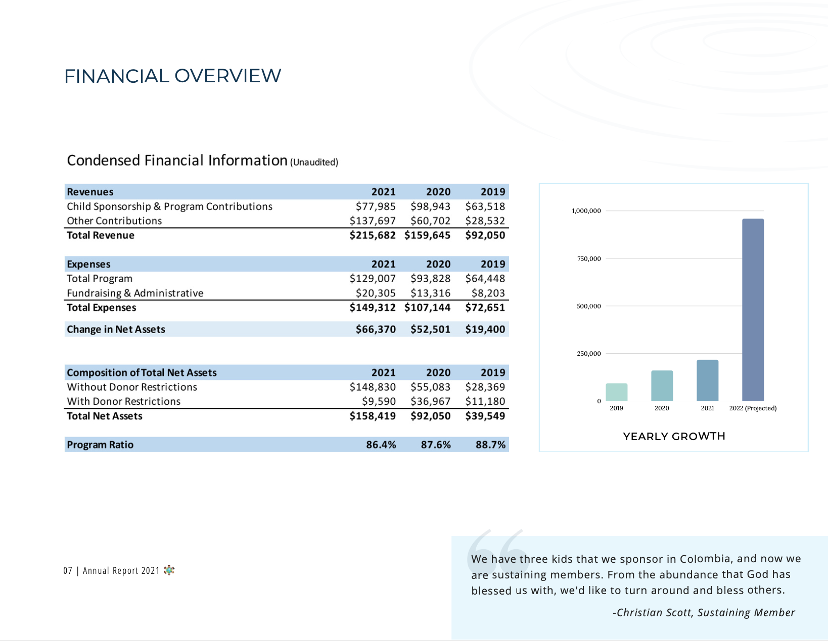Click the $215,682 total
Screen dimensions: 828x641
click(373, 235)
